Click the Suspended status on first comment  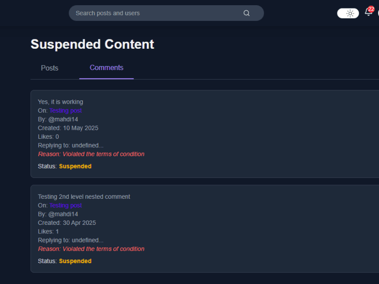(75, 166)
